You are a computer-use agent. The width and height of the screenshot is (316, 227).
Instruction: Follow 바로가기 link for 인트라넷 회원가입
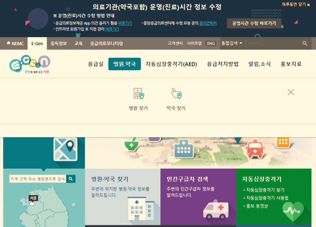click(112, 29)
